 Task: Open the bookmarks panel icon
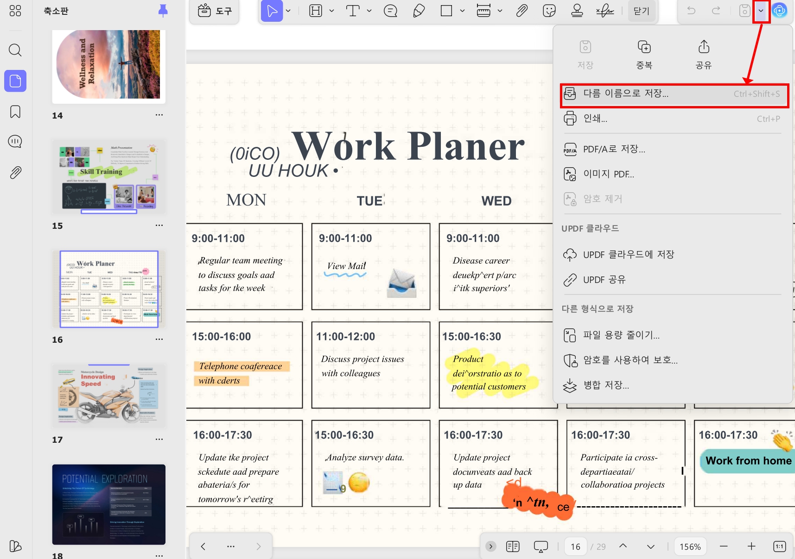point(15,112)
